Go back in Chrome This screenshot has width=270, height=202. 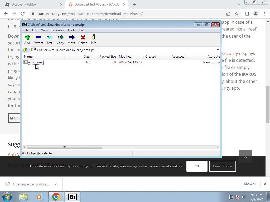pyautogui.click(x=6, y=14)
